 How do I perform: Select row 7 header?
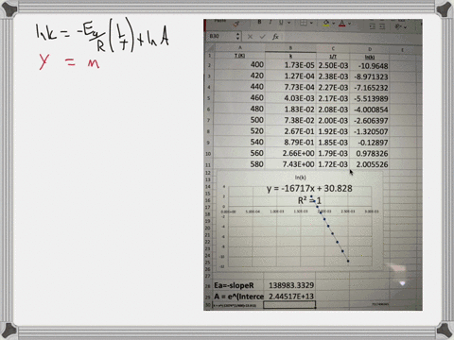208,120
